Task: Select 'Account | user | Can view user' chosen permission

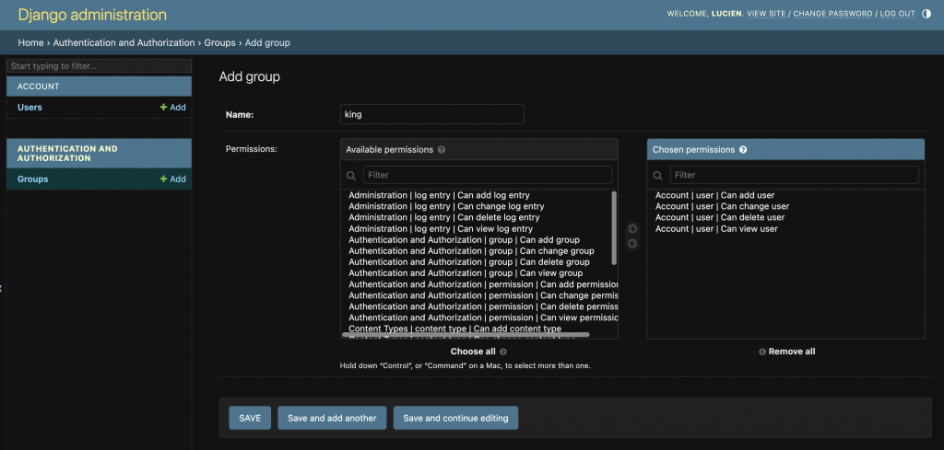Action: click(716, 228)
